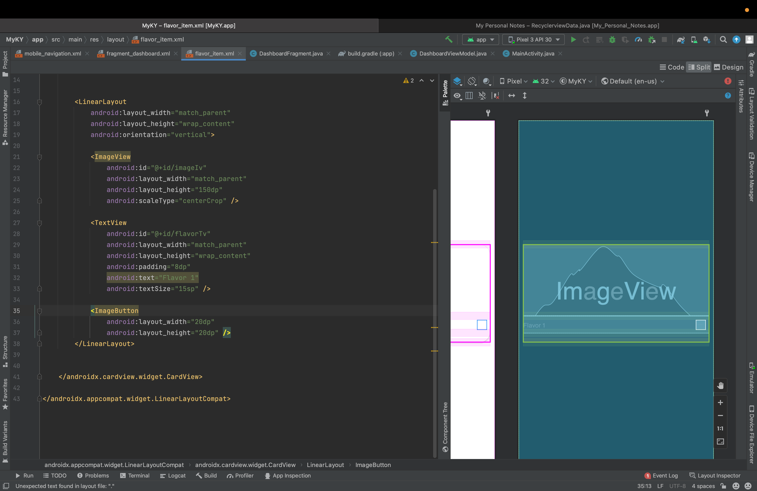Click the CardView breadcrumb in bottom path
Viewport: 757px width, 491px height.
click(x=245, y=465)
